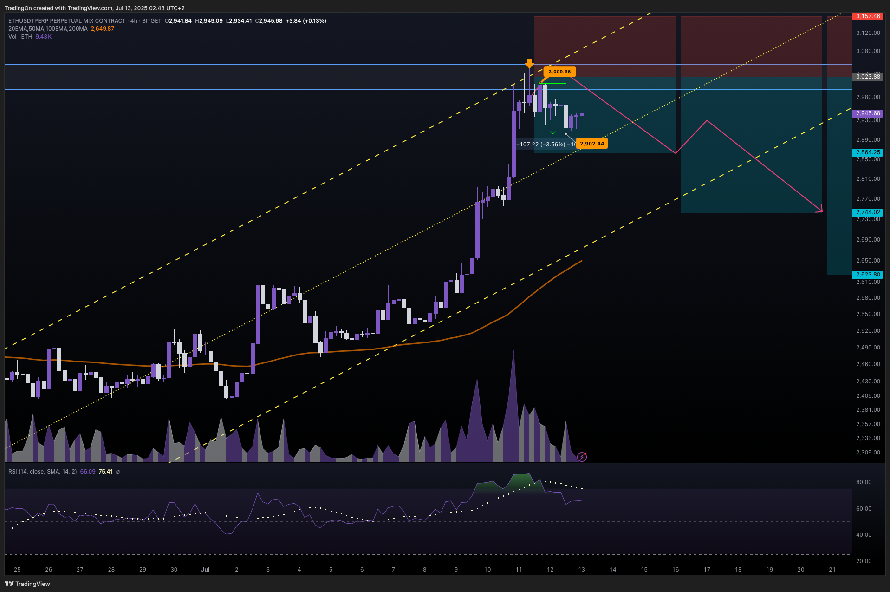
Task: Open the RSI (14, close, SMA, 14, 2) legend
Action: 42,472
